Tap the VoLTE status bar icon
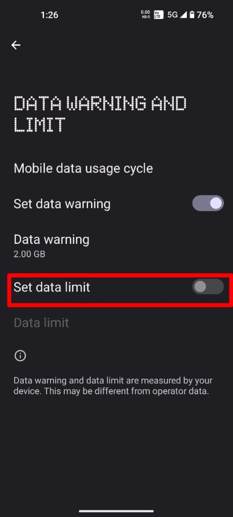 click(x=158, y=15)
